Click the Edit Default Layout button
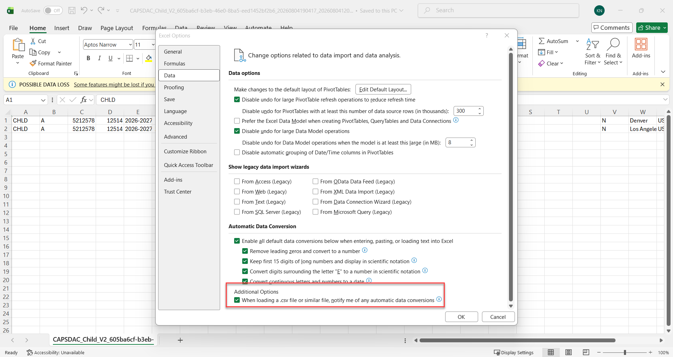Viewport: 673px width, 357px height. click(x=383, y=90)
